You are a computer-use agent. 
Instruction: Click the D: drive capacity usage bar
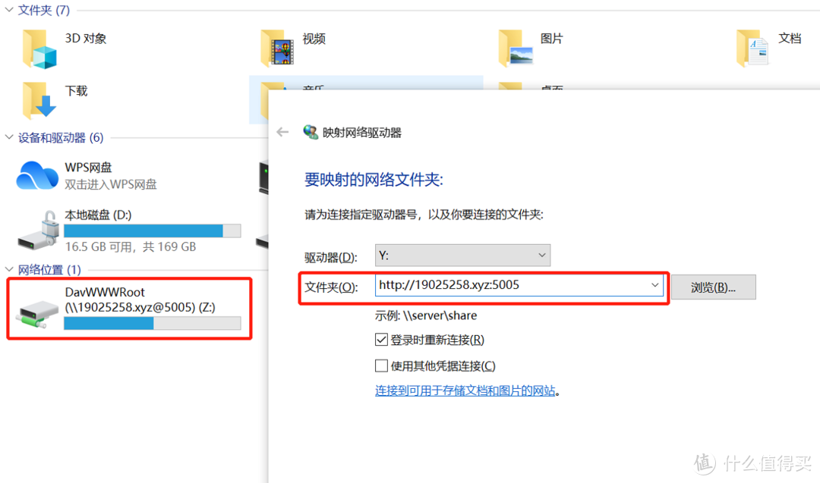click(x=152, y=231)
